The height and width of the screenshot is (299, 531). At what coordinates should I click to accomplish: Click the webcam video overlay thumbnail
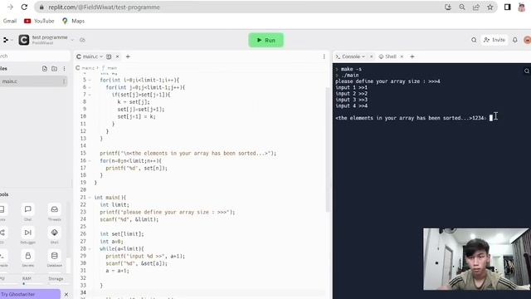coord(477,259)
